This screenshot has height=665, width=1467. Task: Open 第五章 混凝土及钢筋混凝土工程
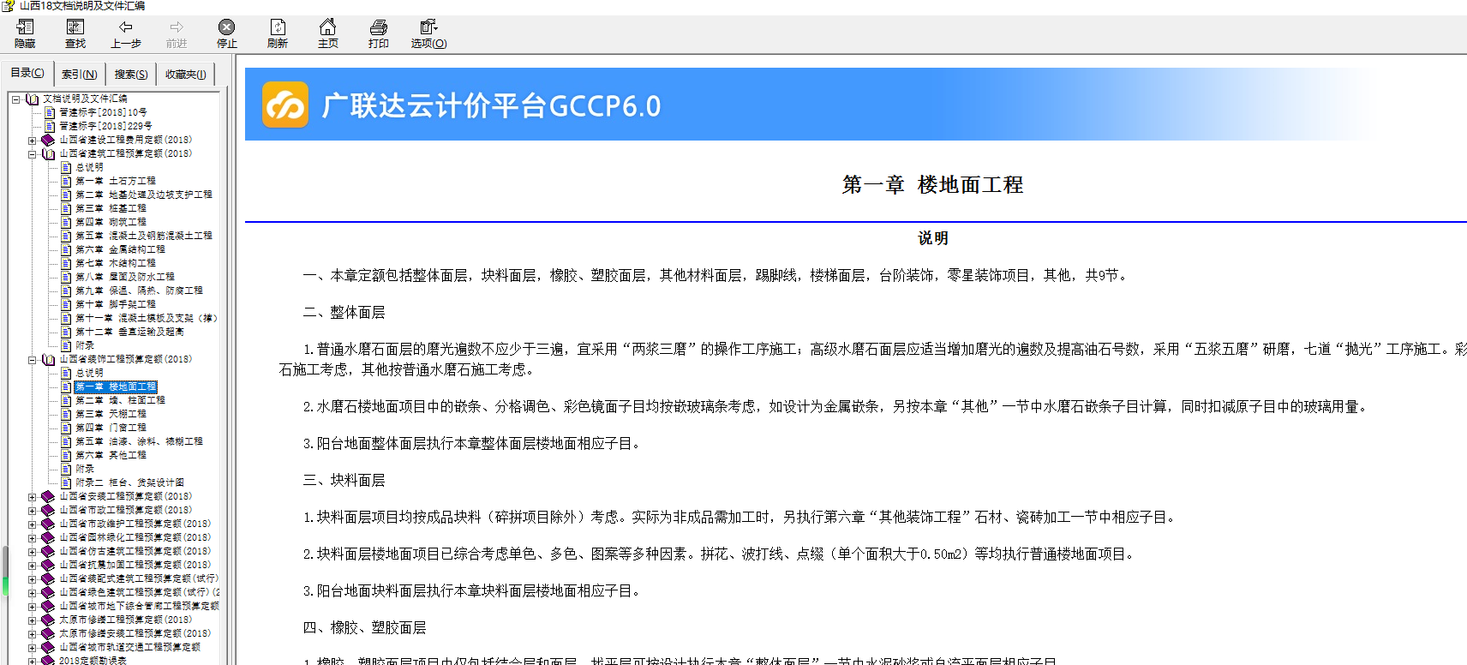tap(143, 236)
